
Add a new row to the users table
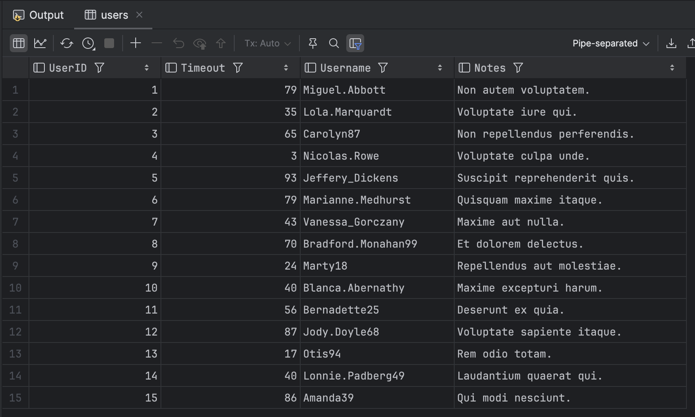click(x=136, y=43)
